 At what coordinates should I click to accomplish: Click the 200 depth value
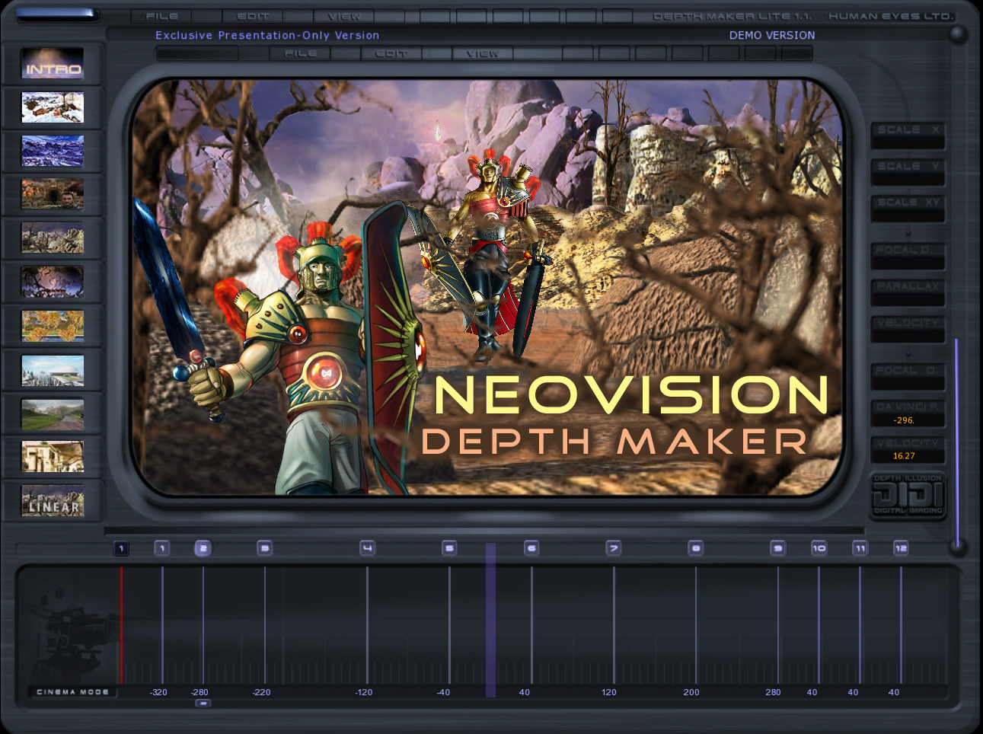coord(691,692)
